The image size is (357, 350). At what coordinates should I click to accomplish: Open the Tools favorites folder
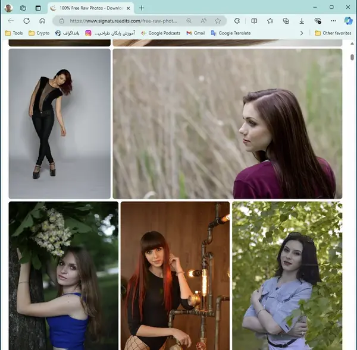[x=14, y=33]
